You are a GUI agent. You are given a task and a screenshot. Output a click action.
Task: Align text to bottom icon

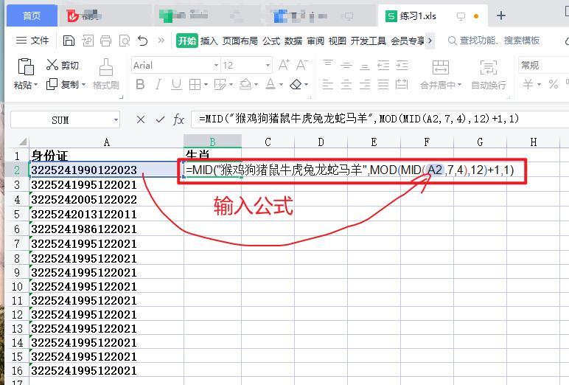[365, 67]
